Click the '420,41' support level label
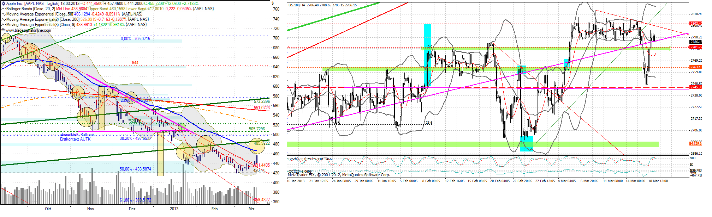The image size is (712, 217). 259,170
